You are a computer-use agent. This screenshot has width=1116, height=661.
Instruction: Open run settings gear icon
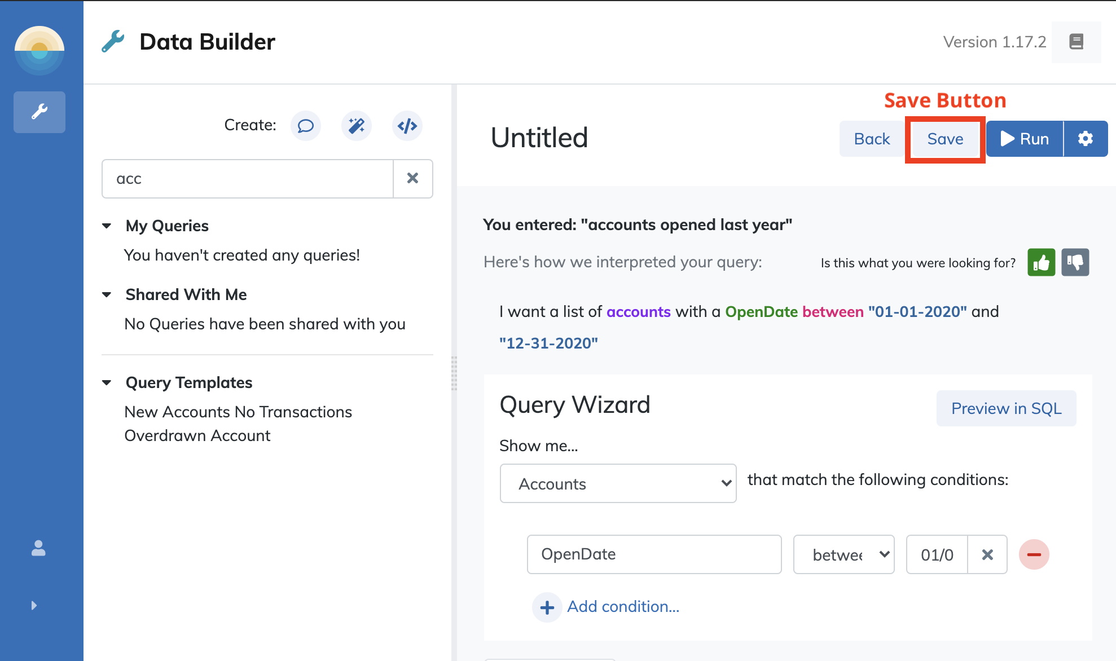click(x=1086, y=139)
